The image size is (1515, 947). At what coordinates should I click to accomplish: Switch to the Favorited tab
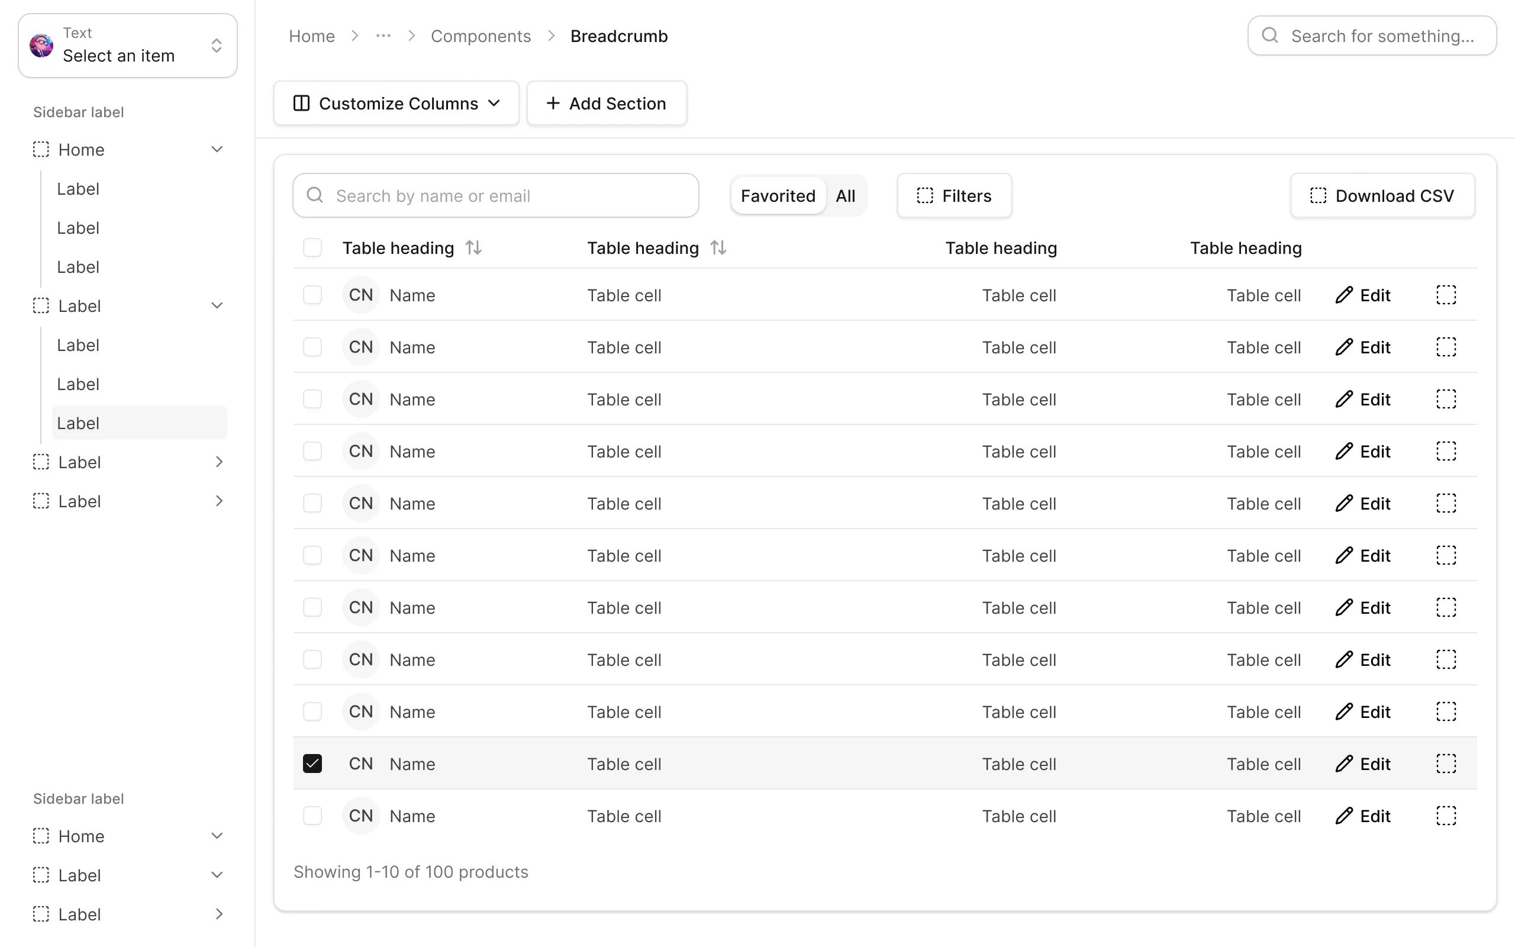click(x=778, y=195)
